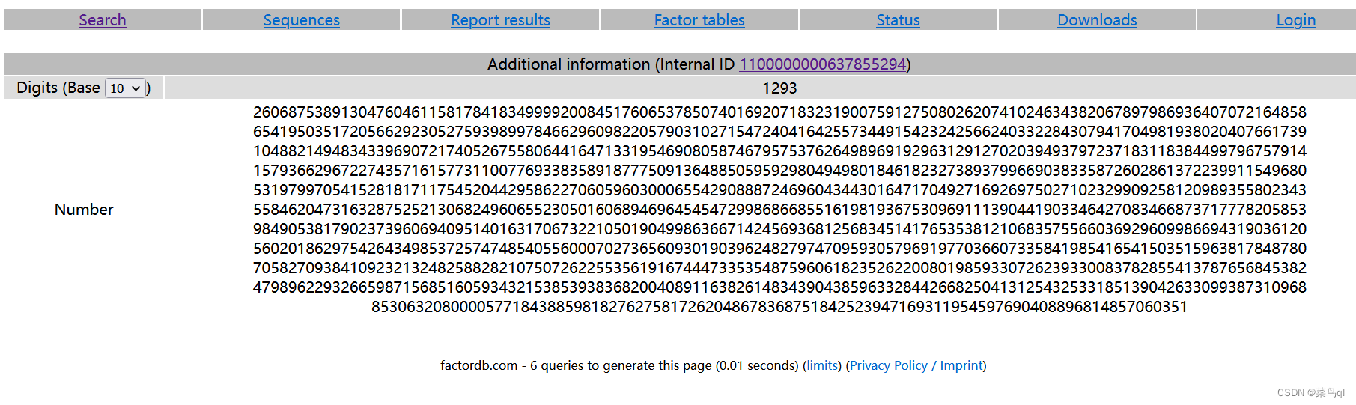Click the factordb.com queries footer text
Image resolution: width=1356 pixels, height=405 pixels.
point(618,365)
